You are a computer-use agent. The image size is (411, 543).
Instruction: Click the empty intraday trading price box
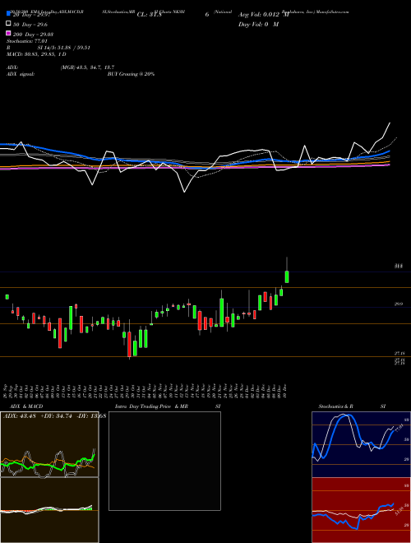click(164, 461)
